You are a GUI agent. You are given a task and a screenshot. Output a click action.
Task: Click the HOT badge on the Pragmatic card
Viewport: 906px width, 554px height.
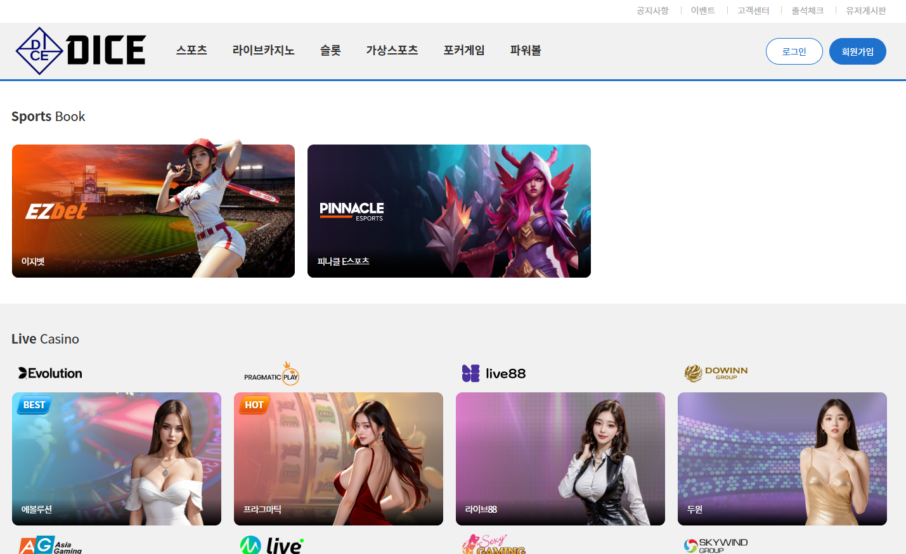(x=254, y=405)
